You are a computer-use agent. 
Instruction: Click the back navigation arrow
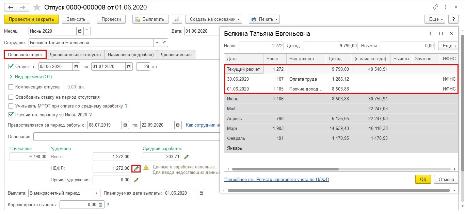(10, 7)
